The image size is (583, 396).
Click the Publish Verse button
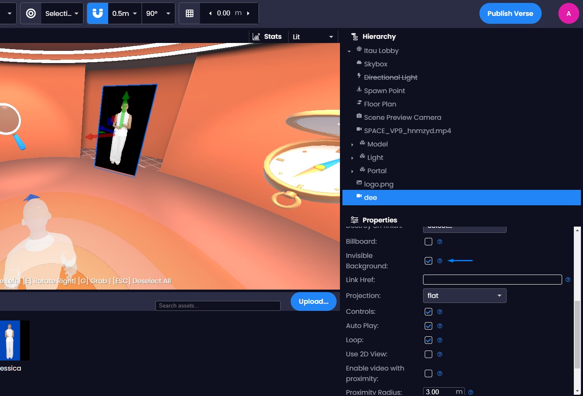click(510, 13)
